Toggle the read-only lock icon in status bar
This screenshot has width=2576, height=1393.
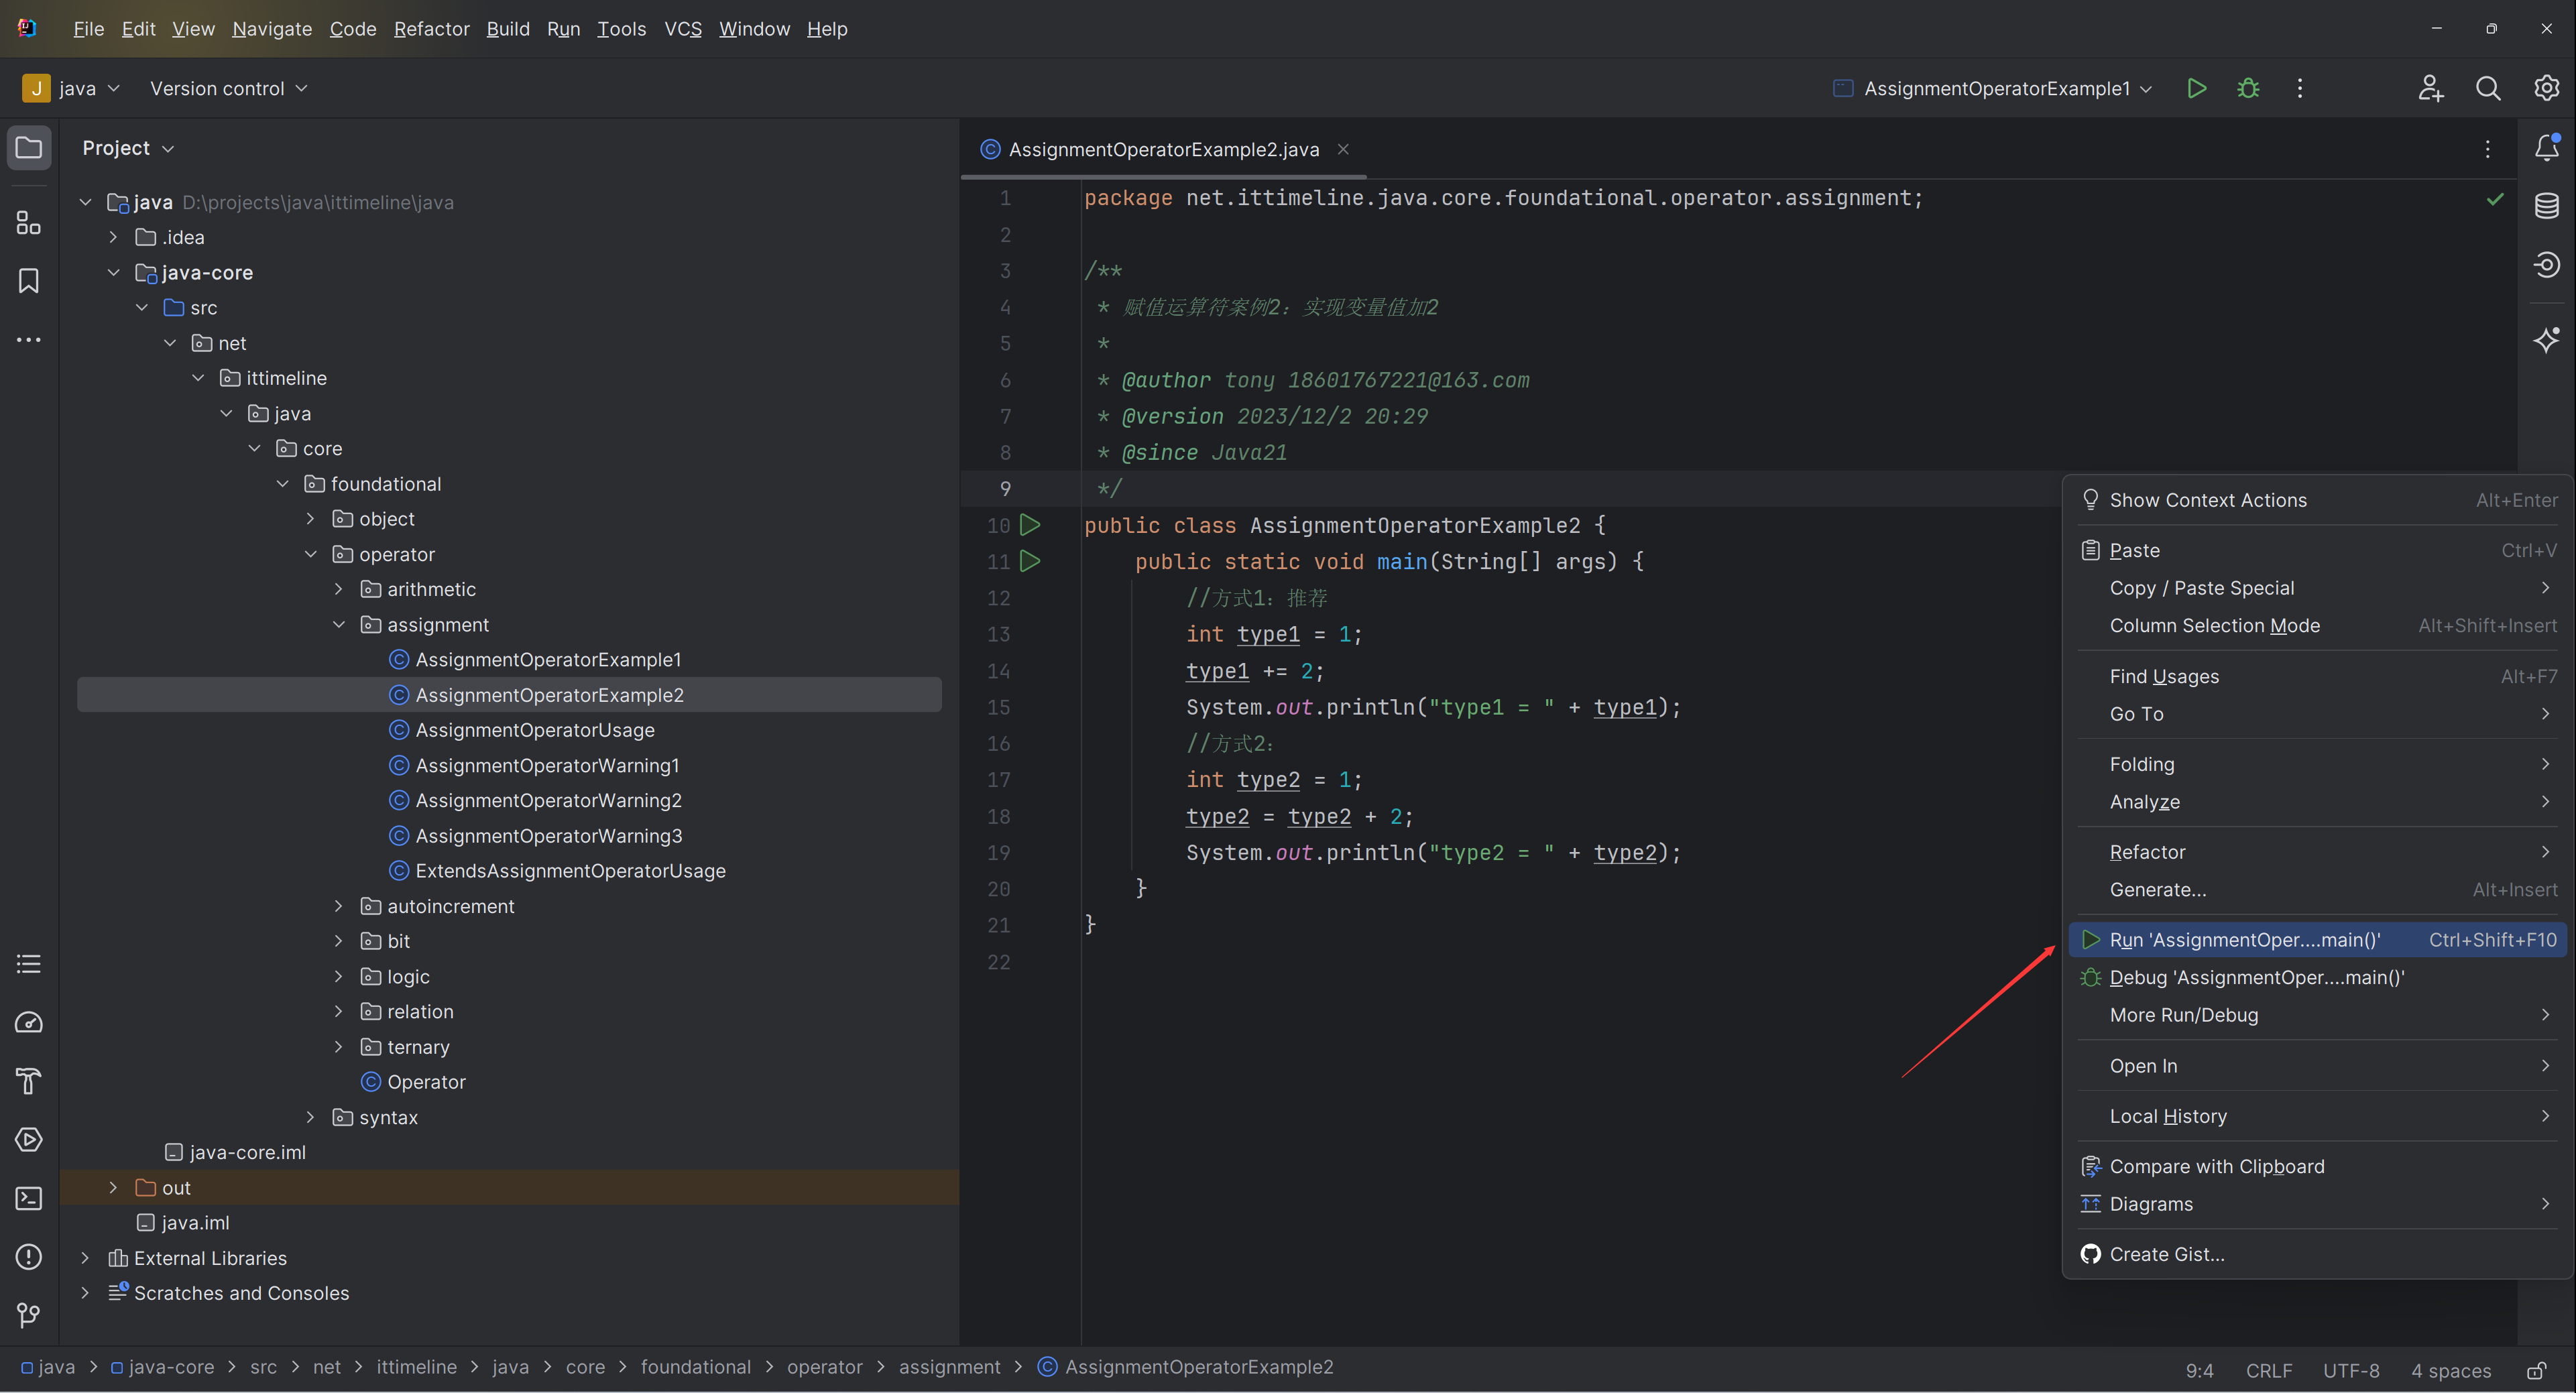pos(2537,1370)
